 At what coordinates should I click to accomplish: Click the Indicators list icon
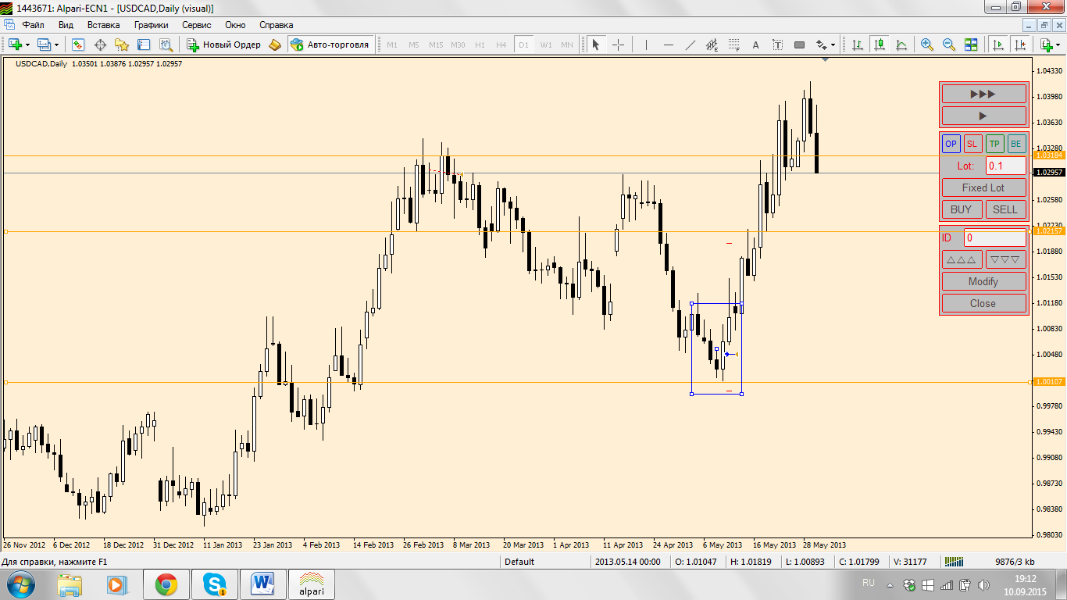[x=1045, y=45]
